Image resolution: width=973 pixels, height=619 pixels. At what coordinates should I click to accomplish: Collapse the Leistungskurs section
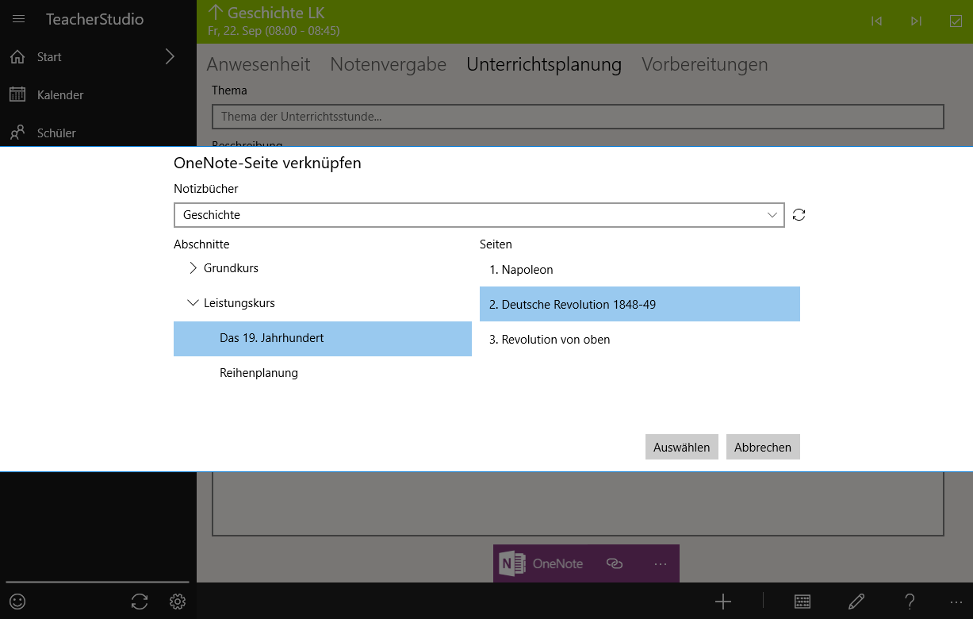click(x=193, y=302)
